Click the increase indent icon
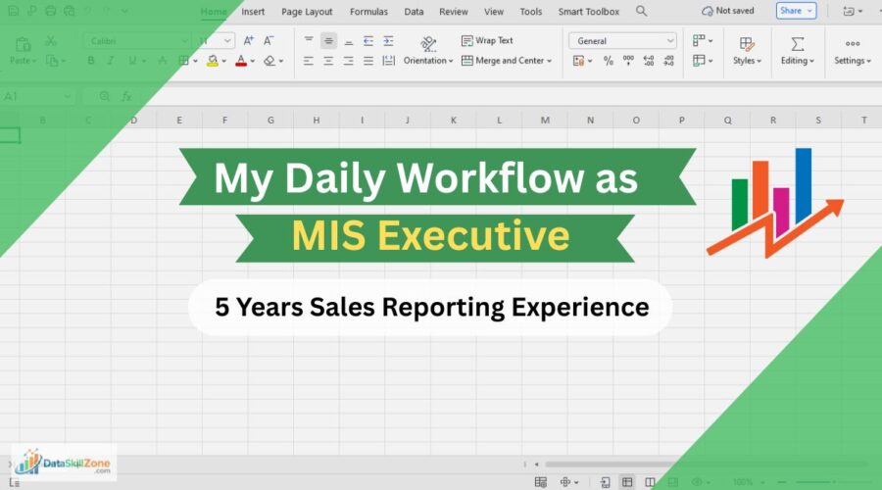Image resolution: width=882 pixels, height=490 pixels. coord(388,40)
